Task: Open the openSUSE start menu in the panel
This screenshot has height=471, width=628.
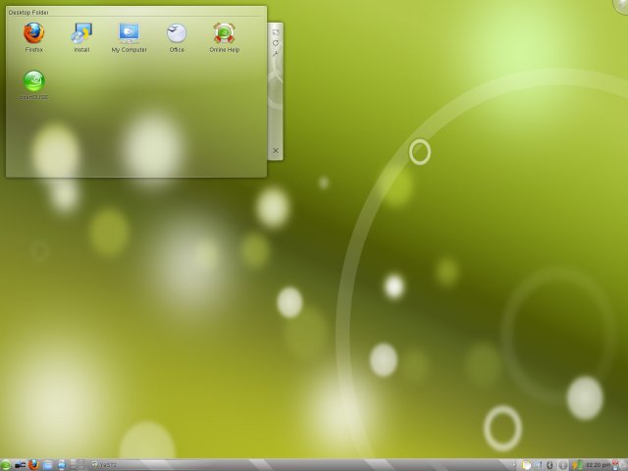Action: tap(6, 464)
